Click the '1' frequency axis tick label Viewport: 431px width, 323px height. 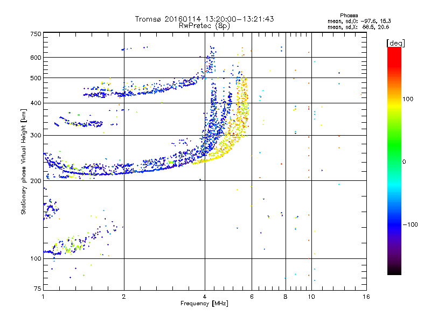point(43,297)
